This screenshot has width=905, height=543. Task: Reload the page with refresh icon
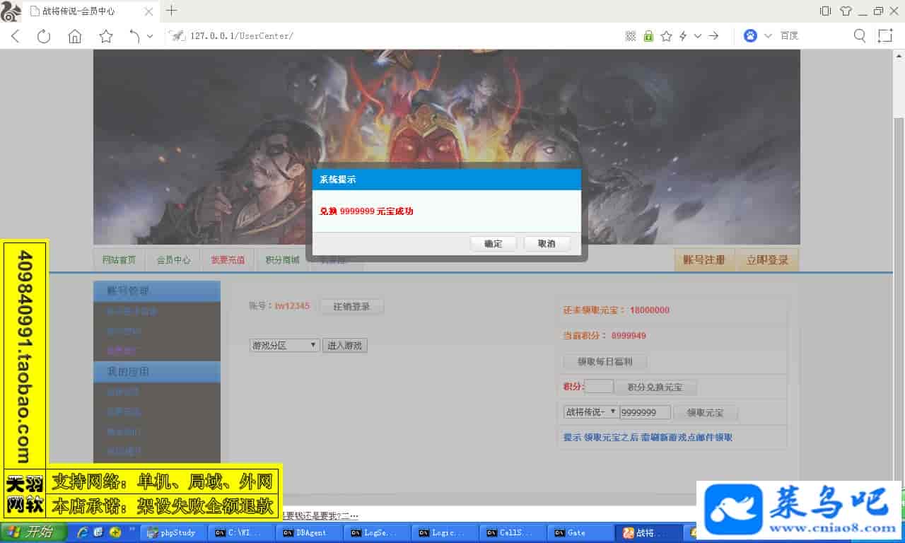tap(44, 36)
